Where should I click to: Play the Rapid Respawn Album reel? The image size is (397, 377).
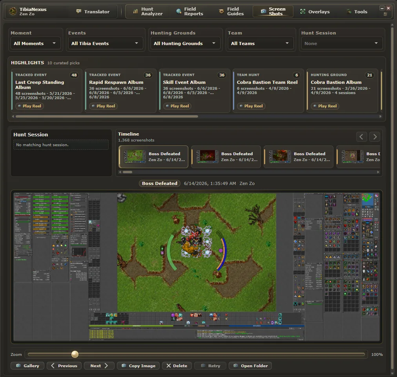(x=103, y=106)
